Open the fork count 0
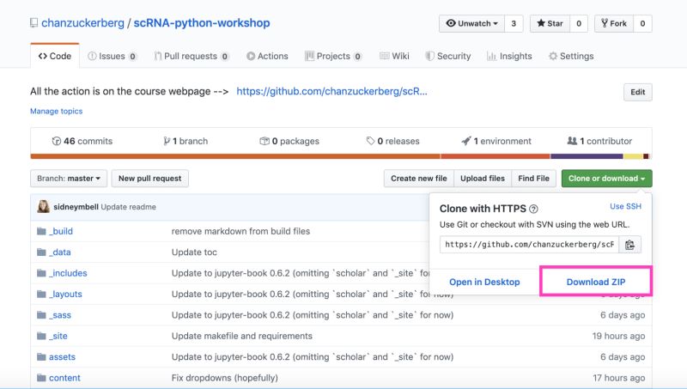The height and width of the screenshot is (389, 687). [642, 24]
